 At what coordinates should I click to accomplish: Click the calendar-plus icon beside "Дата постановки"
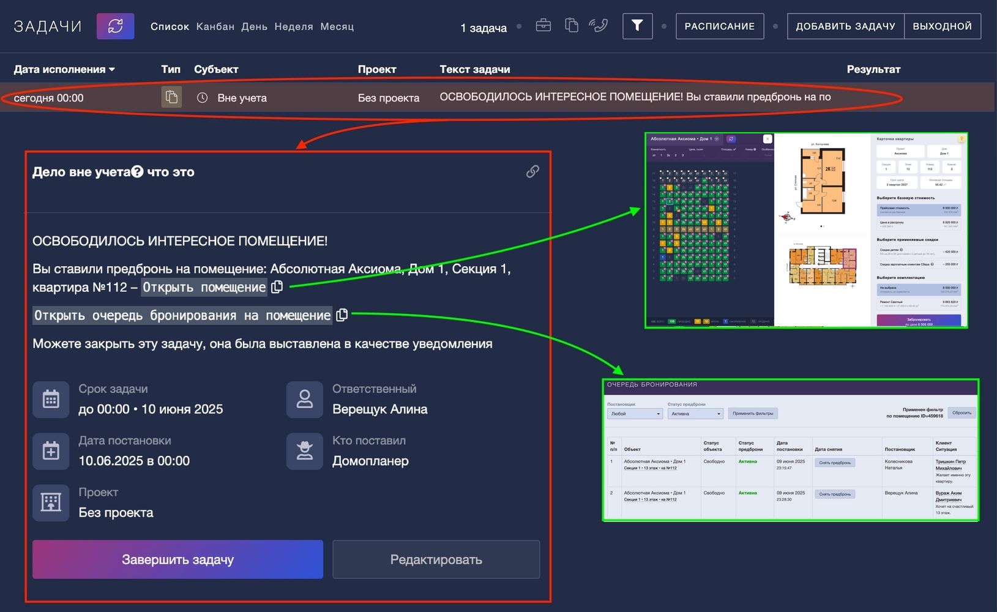[x=51, y=452]
